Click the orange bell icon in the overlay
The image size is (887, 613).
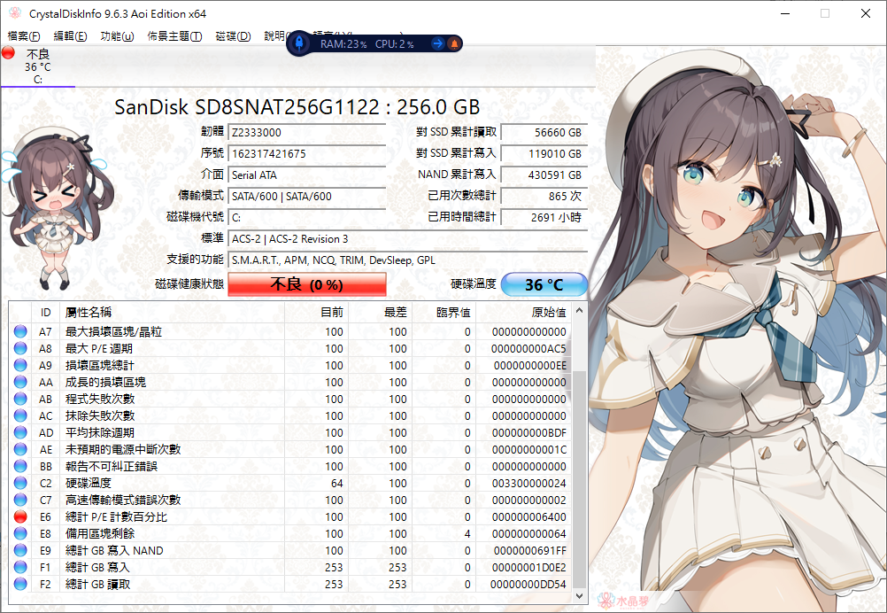coord(454,43)
